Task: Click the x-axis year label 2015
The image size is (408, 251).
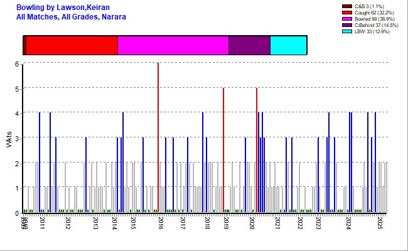Action: coord(133,223)
